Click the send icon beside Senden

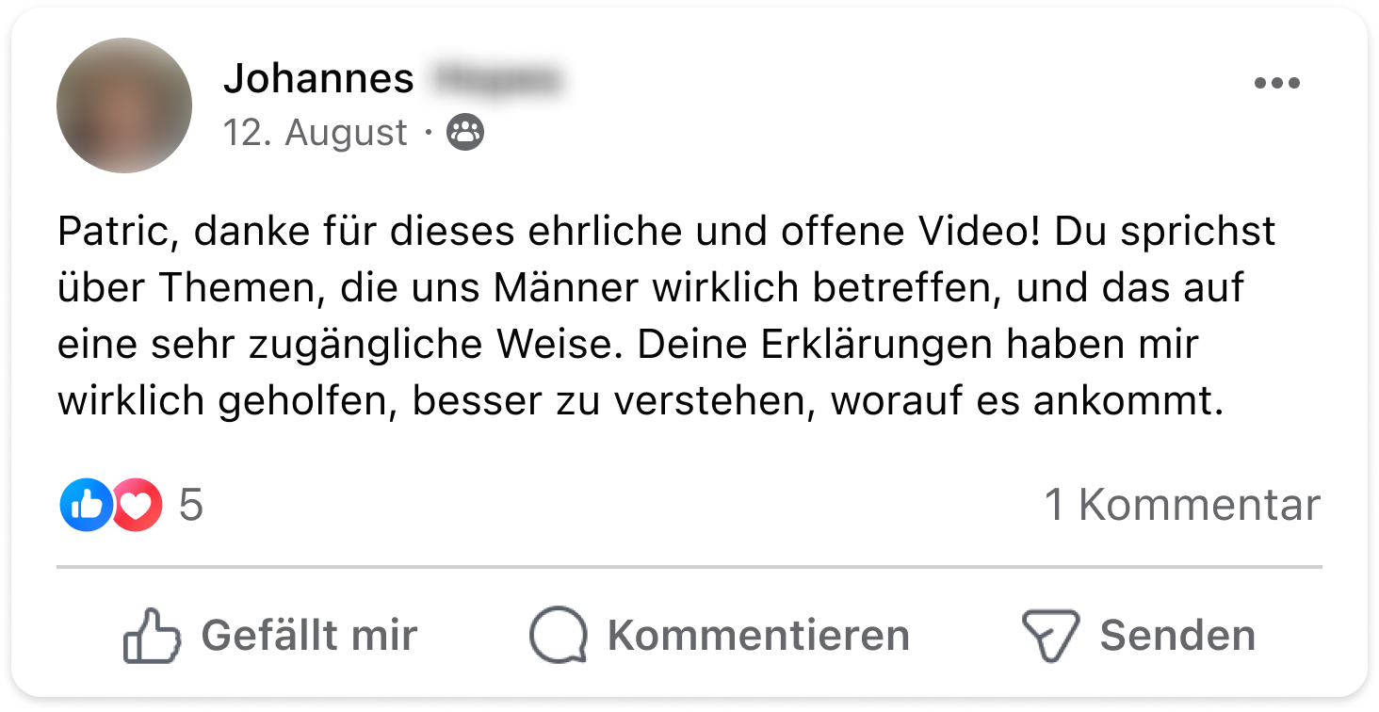[1049, 636]
